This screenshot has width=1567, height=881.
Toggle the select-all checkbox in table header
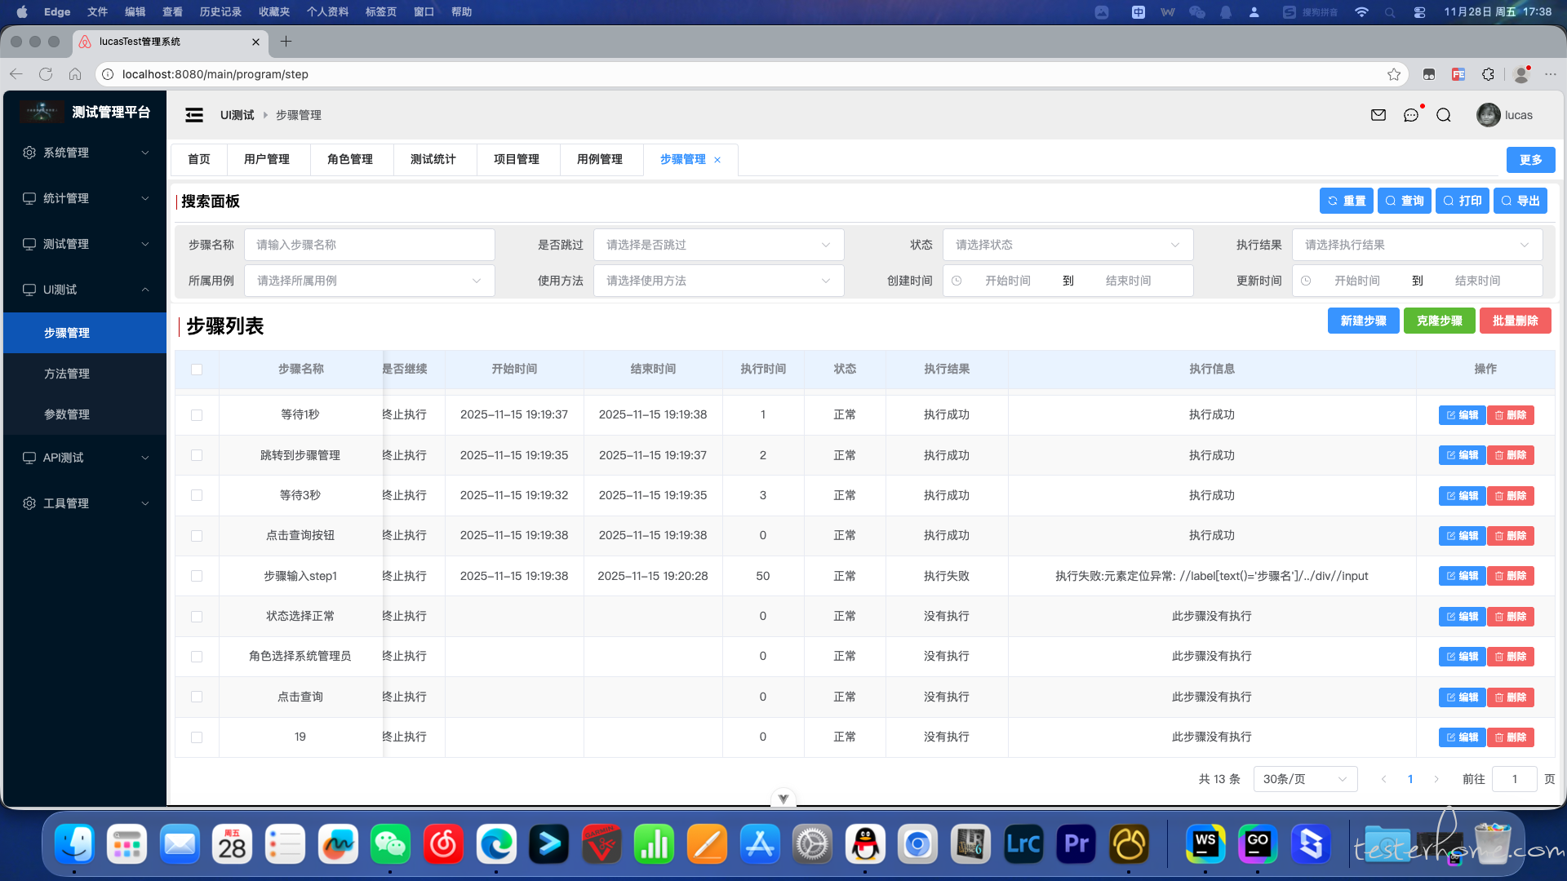[x=197, y=370]
